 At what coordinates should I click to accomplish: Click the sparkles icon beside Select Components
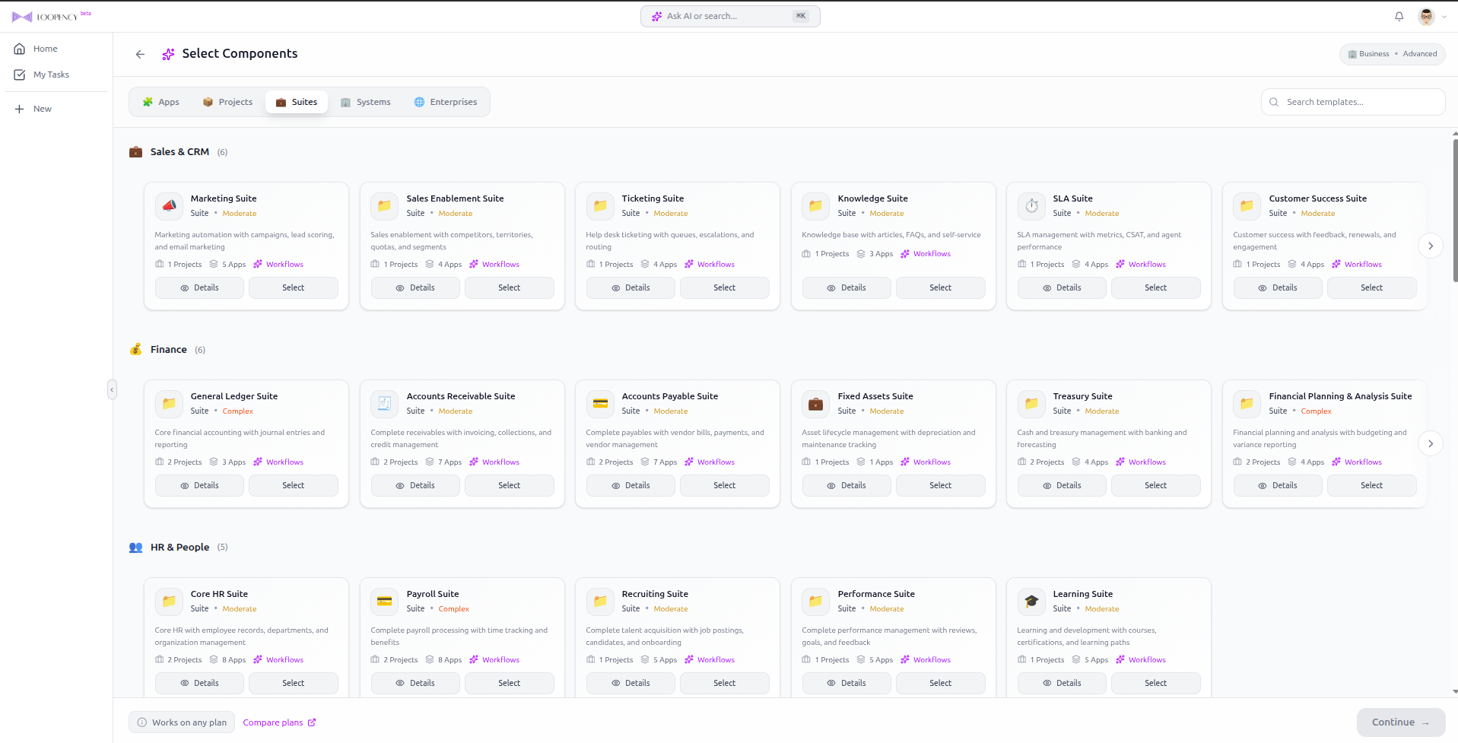pyautogui.click(x=167, y=53)
